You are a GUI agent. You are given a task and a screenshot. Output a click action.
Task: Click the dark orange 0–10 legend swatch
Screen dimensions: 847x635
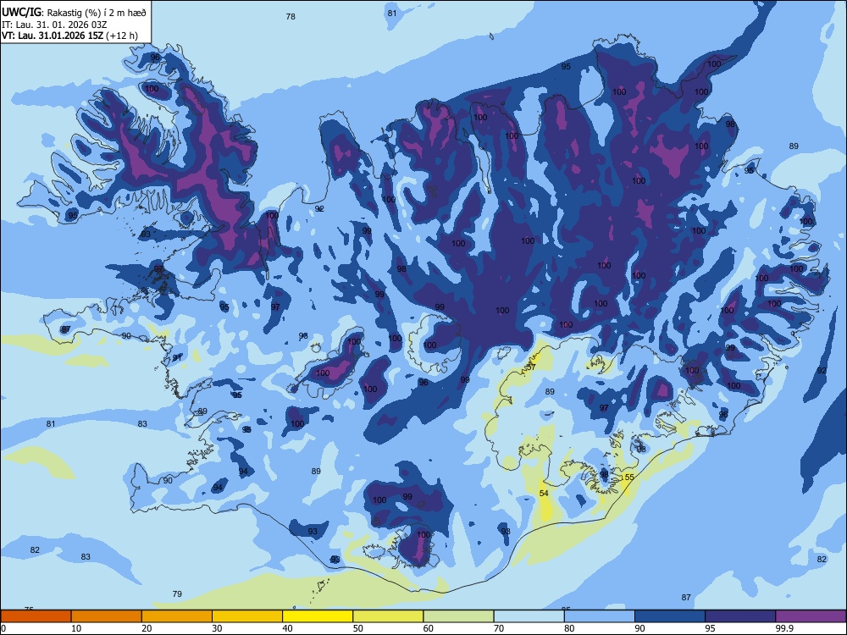pyautogui.click(x=36, y=616)
